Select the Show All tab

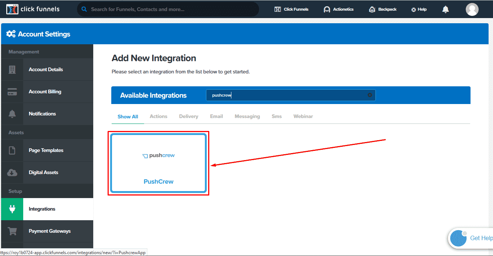pos(128,117)
